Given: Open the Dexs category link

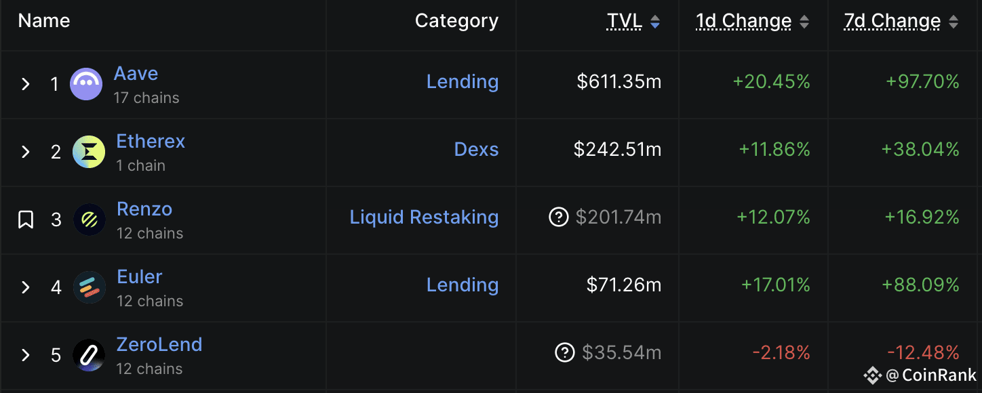Looking at the screenshot, I should click(x=476, y=149).
